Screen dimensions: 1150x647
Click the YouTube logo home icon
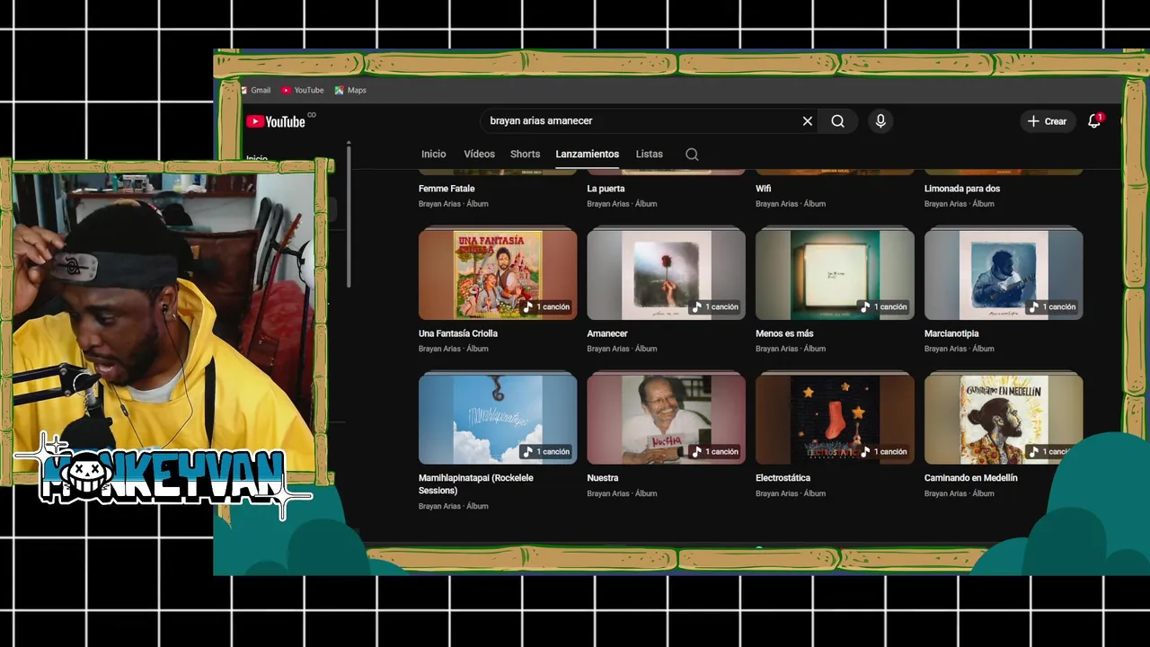click(276, 121)
